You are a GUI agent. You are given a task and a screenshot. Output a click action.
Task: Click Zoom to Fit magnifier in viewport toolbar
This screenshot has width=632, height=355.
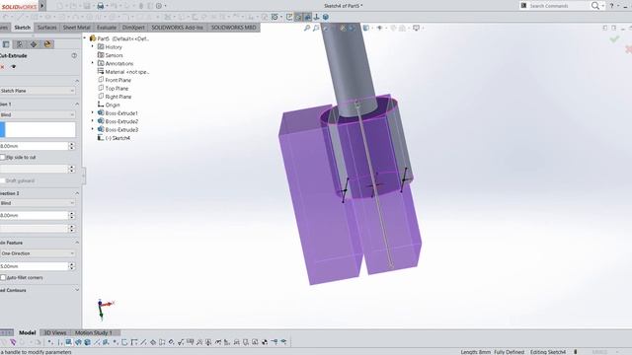307,28
